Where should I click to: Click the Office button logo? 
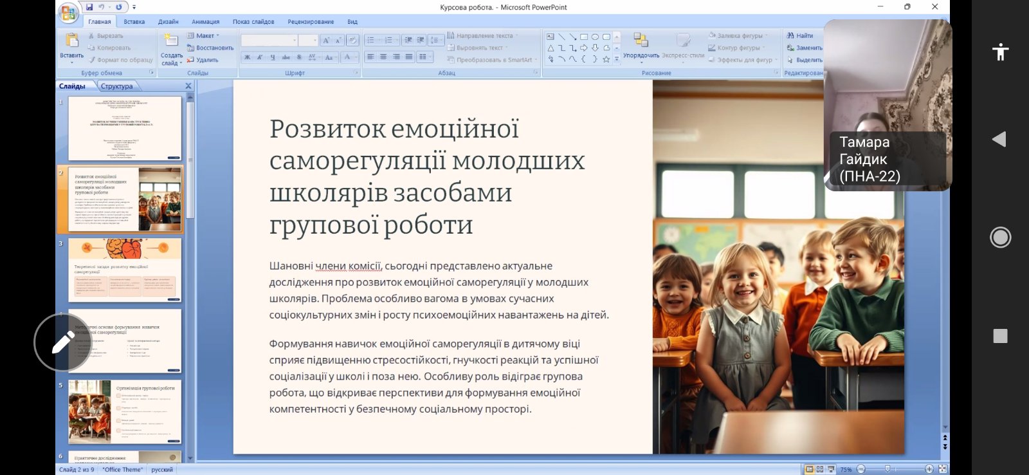[x=68, y=12]
